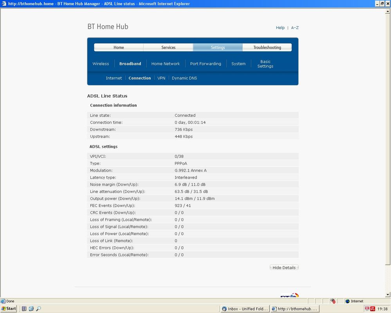Select the Line state value Connected

point(185,115)
